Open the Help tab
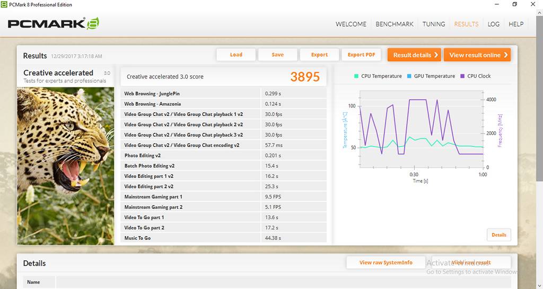 pyautogui.click(x=516, y=24)
